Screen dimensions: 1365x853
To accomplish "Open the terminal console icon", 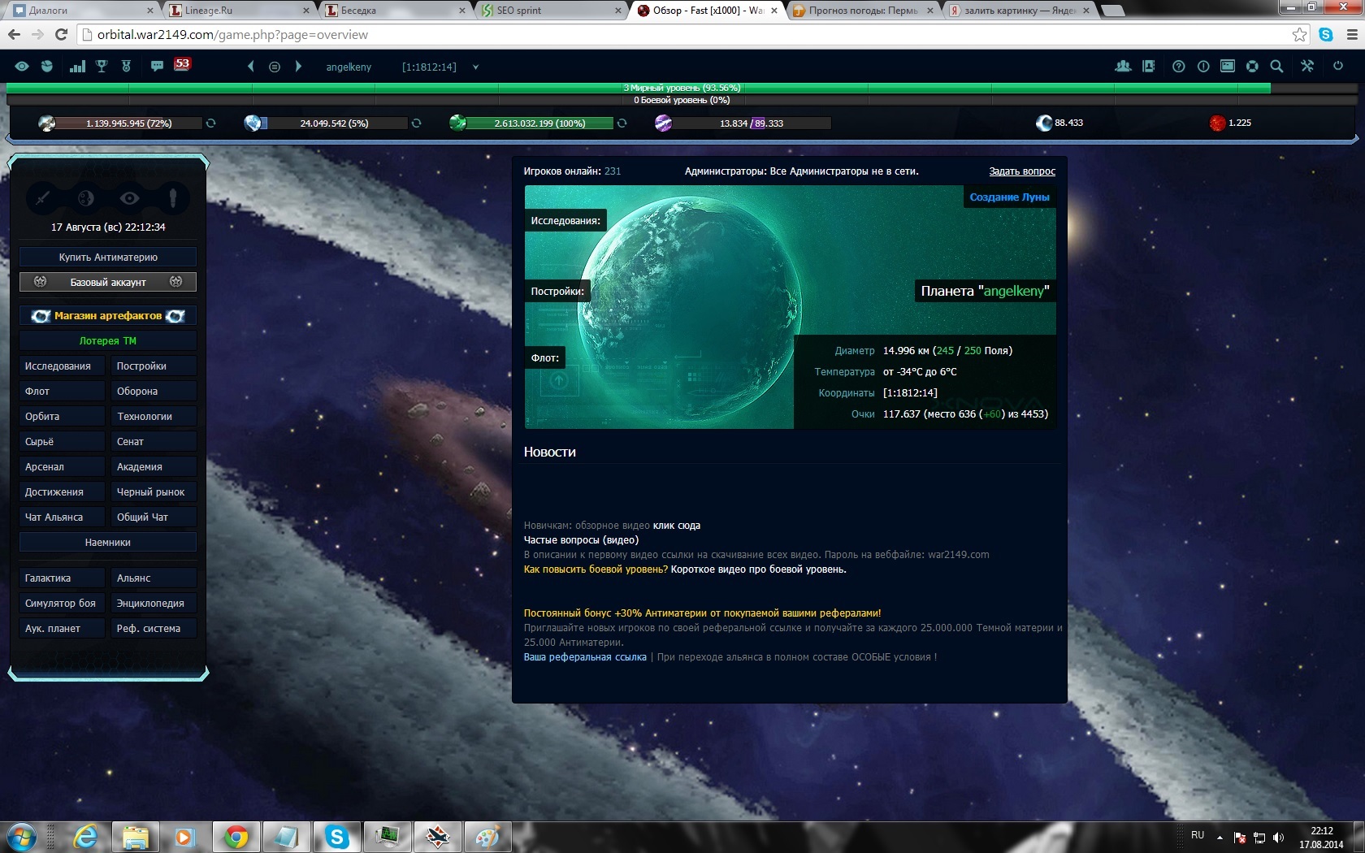I will click(x=1228, y=67).
